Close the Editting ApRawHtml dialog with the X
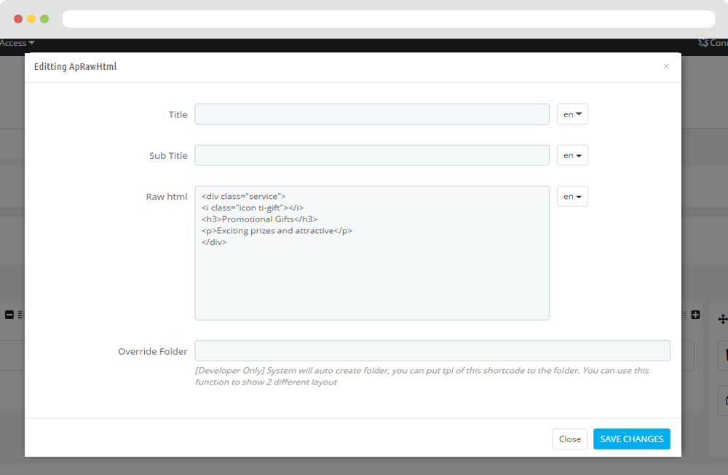728x475 pixels. [666, 66]
